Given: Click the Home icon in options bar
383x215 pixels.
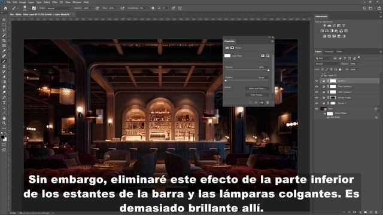Looking at the screenshot, I should click(x=5, y=8).
